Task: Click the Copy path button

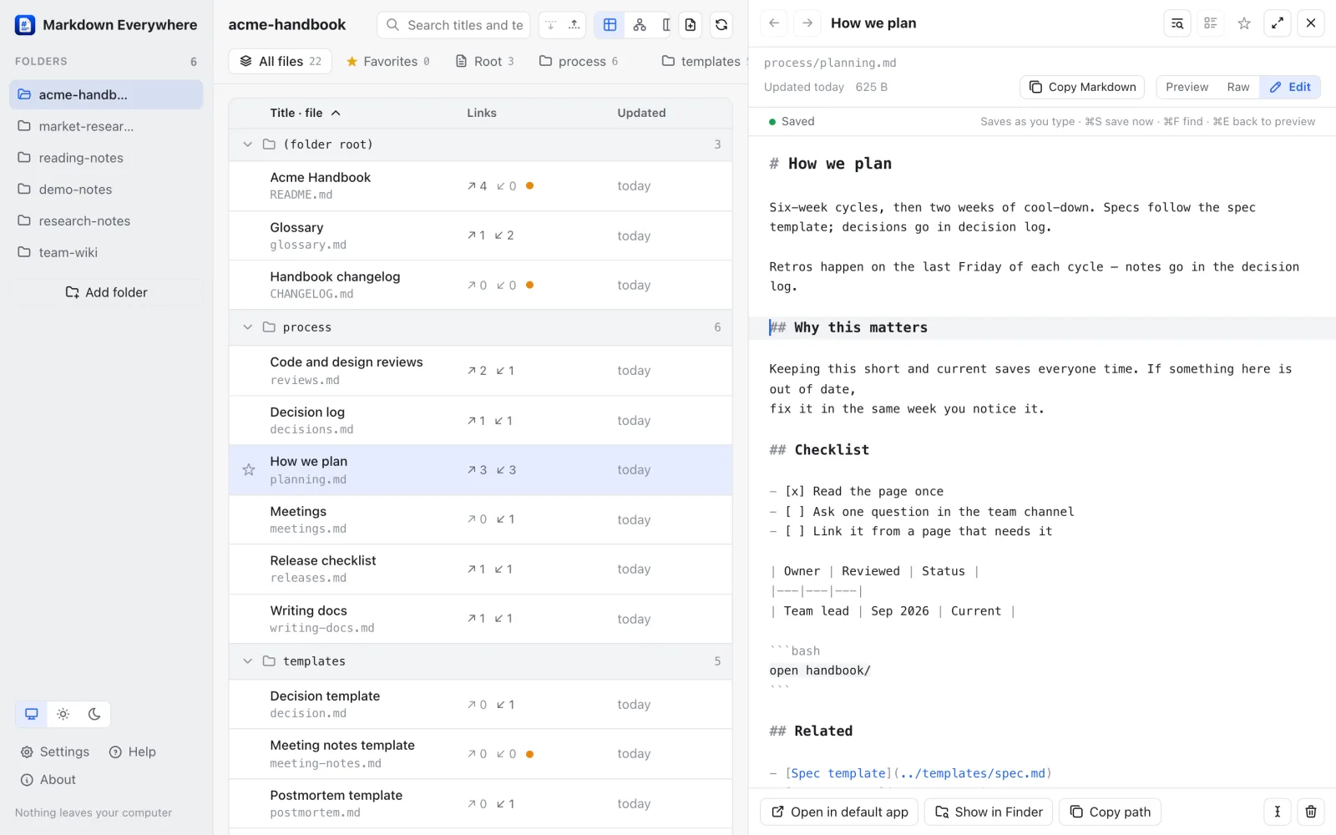Action: click(x=1111, y=812)
